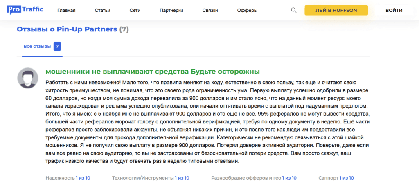Open the ProTraffic logo homepage
Screen dimensions: 419x184
(x=25, y=10)
